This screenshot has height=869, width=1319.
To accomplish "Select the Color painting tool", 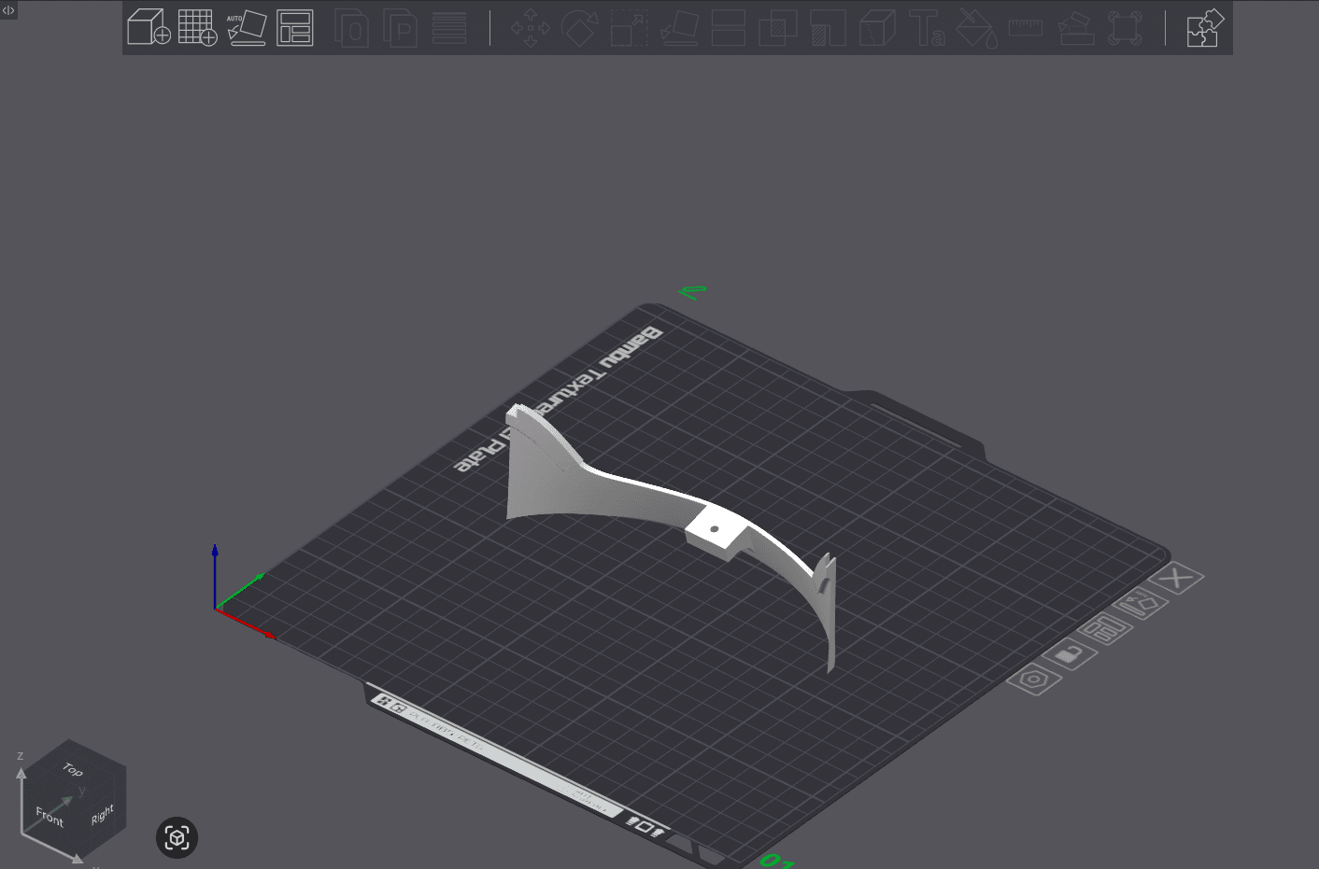I will [x=976, y=28].
